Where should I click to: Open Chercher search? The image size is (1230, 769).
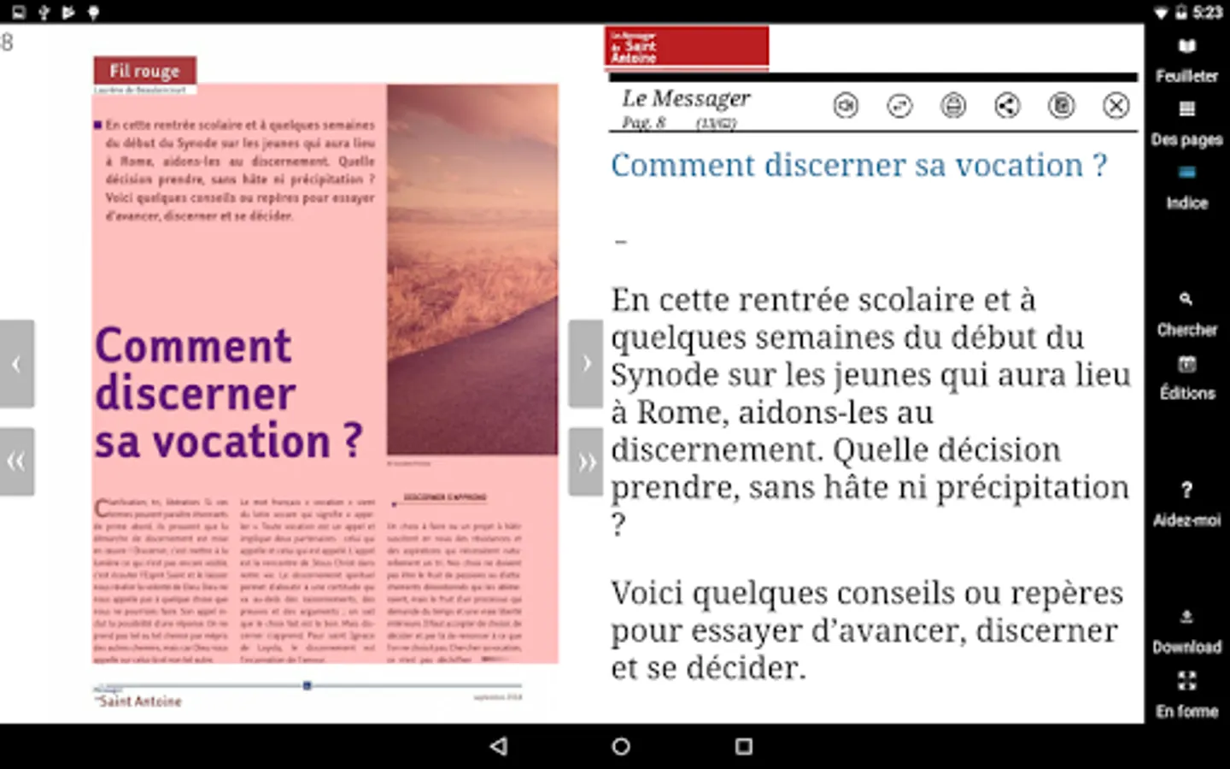pyautogui.click(x=1186, y=315)
